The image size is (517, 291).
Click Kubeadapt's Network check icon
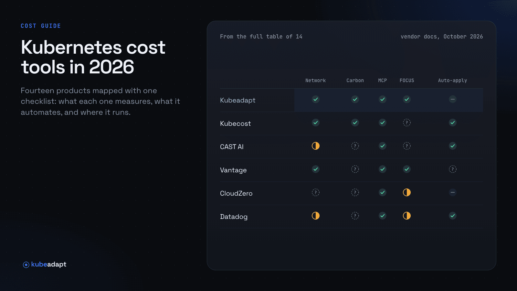click(x=316, y=99)
